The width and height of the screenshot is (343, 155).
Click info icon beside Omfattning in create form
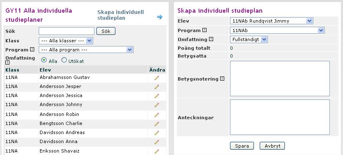[211, 39]
